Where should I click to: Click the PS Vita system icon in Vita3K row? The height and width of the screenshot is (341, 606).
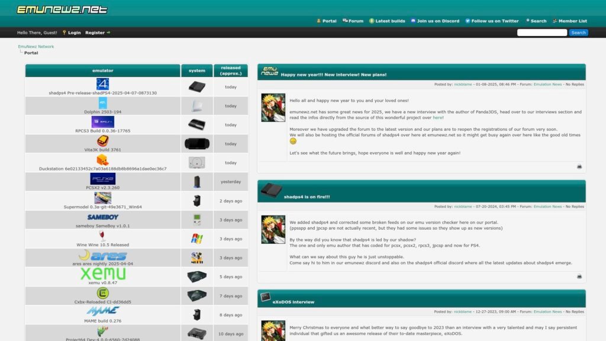pyautogui.click(x=196, y=143)
